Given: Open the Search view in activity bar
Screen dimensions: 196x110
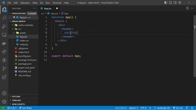Looking at the screenshot, I should coord(4,18).
